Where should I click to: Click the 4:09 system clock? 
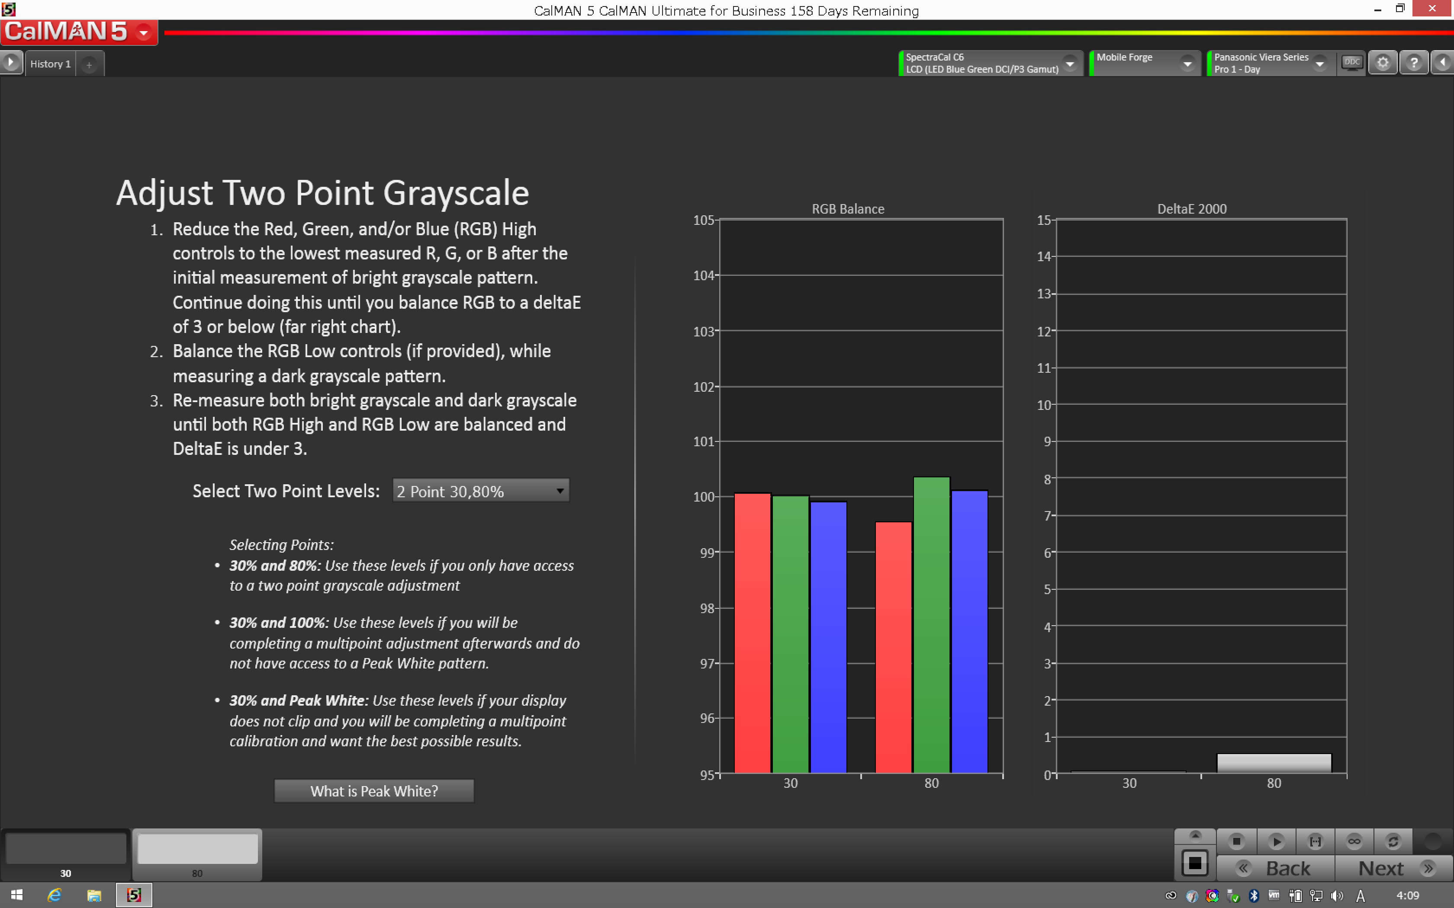tap(1407, 895)
